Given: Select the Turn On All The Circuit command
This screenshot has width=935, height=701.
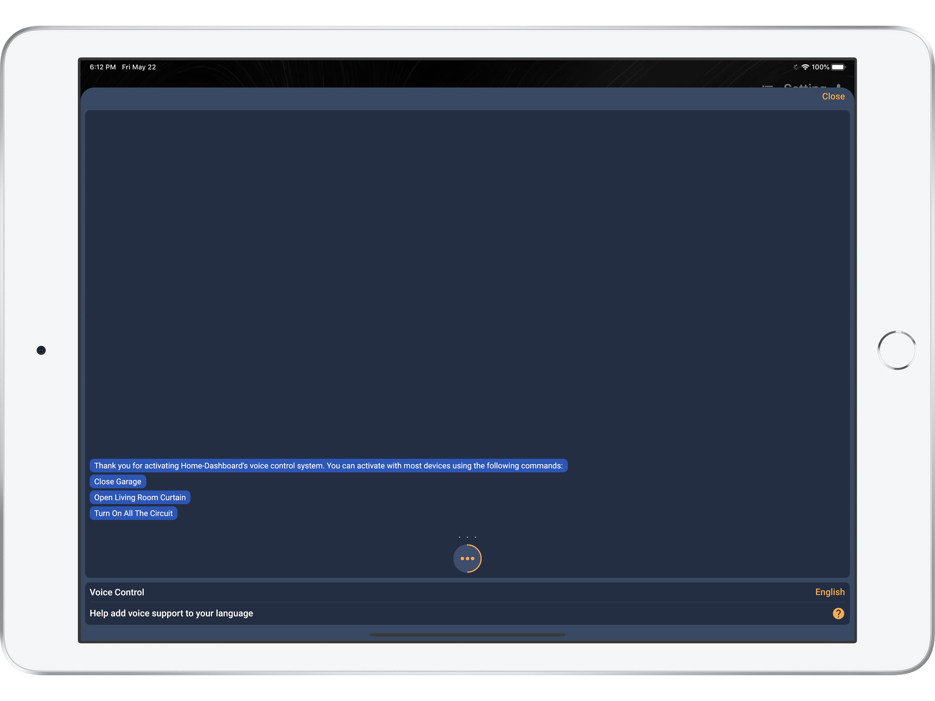Looking at the screenshot, I should pyautogui.click(x=133, y=513).
